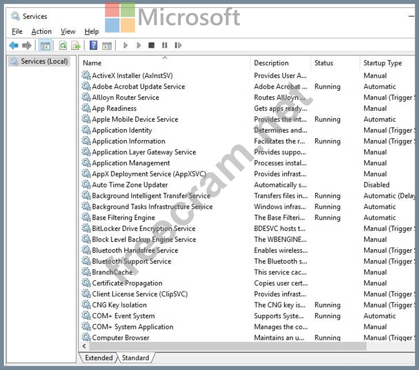
Task: Switch to the Extended tab
Action: click(99, 358)
